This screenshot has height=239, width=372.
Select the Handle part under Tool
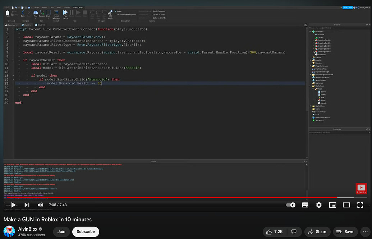coord(322,103)
